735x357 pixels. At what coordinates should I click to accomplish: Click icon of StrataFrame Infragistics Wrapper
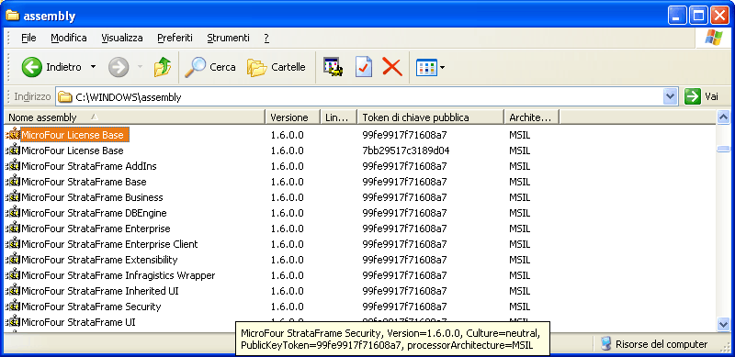(13, 275)
